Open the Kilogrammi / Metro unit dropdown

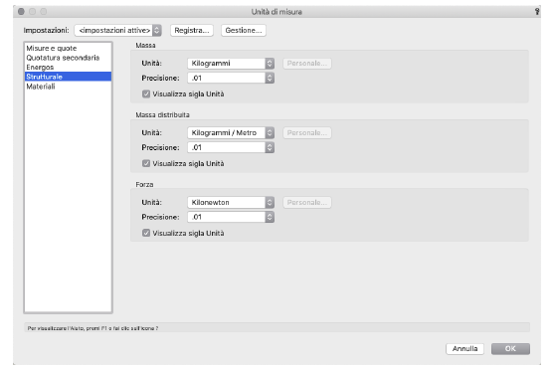(x=231, y=132)
